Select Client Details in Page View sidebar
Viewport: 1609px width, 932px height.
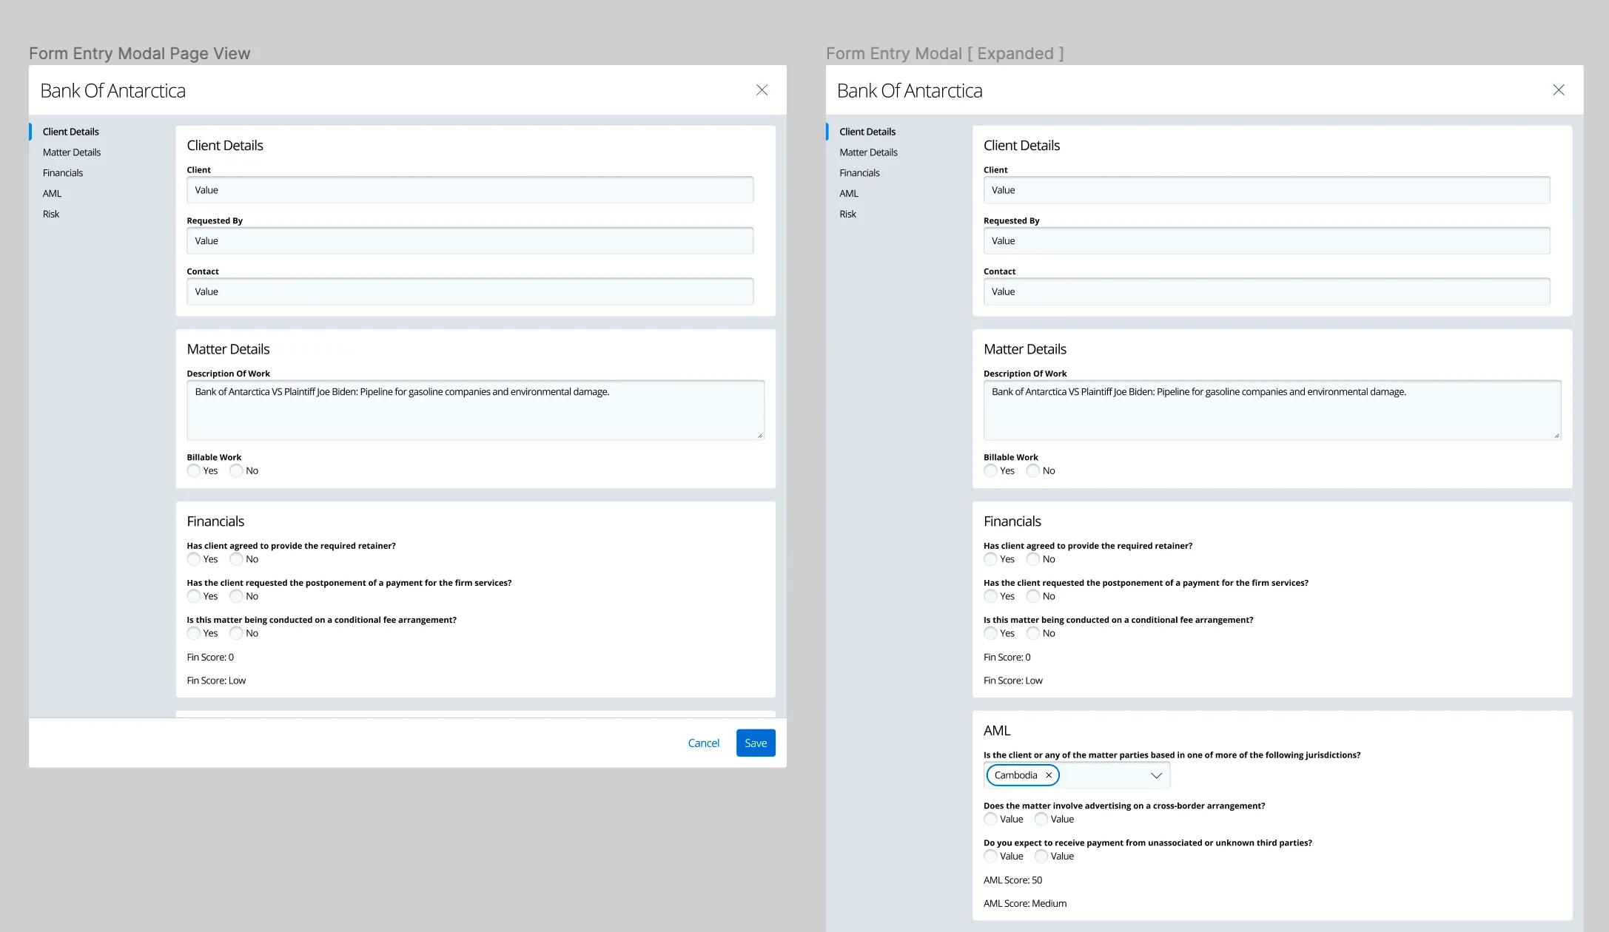tap(71, 132)
